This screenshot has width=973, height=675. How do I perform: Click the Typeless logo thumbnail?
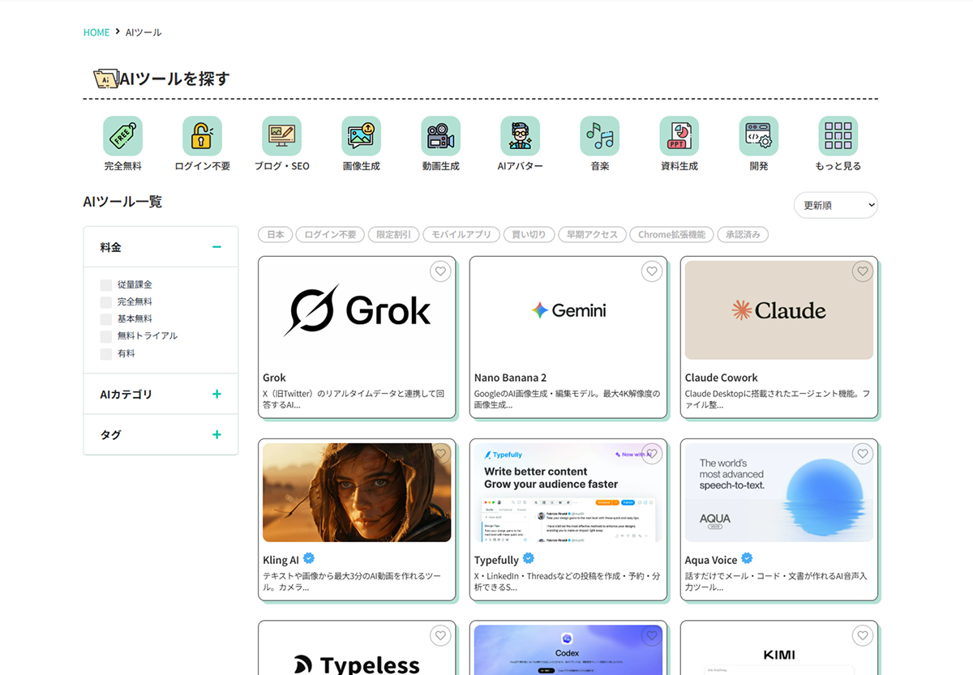click(x=357, y=650)
